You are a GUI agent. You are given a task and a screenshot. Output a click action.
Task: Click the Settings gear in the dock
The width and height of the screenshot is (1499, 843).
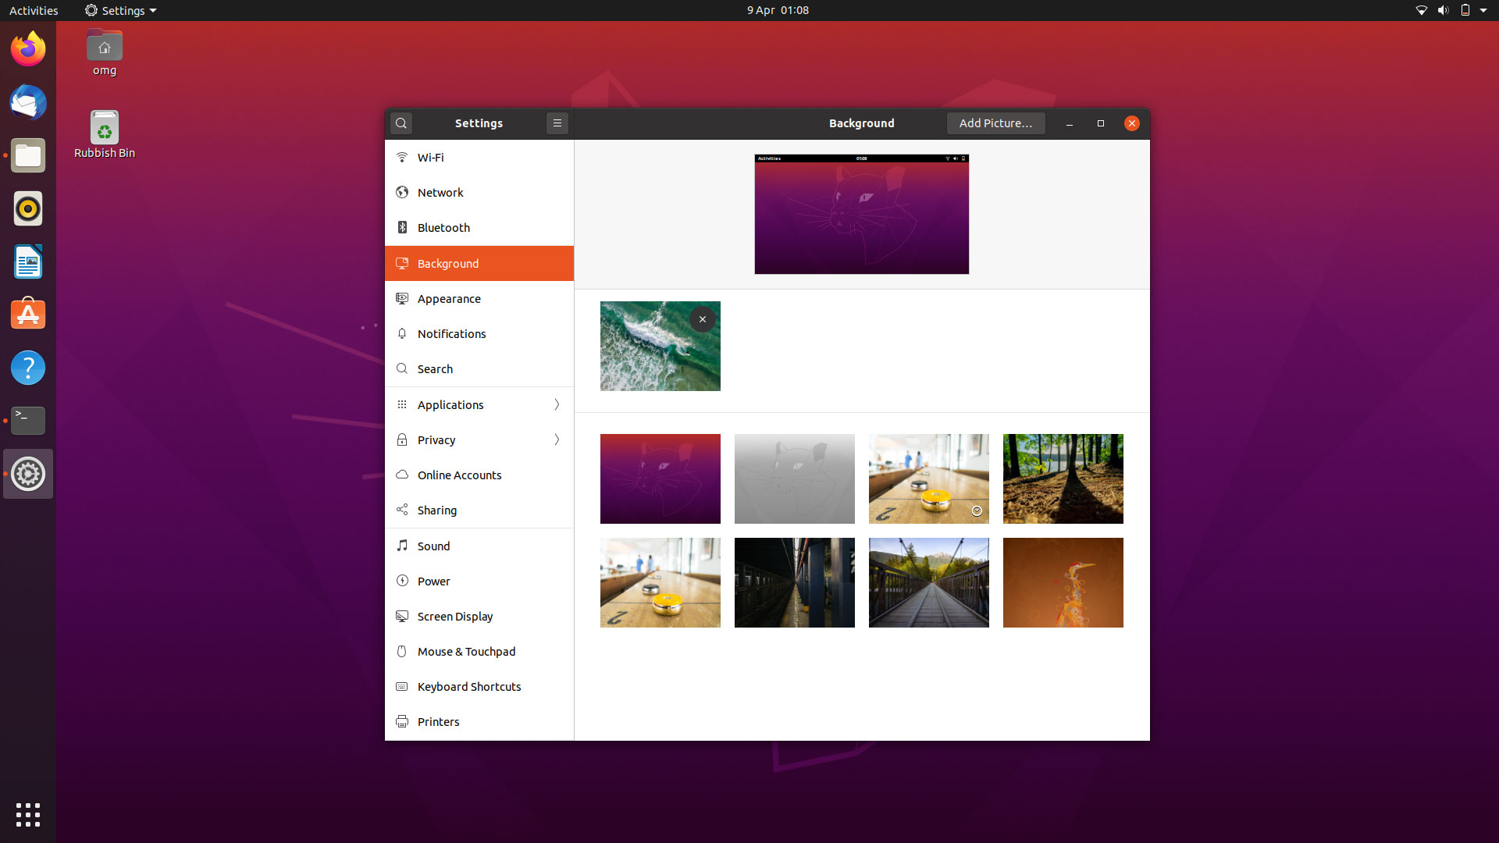click(28, 474)
